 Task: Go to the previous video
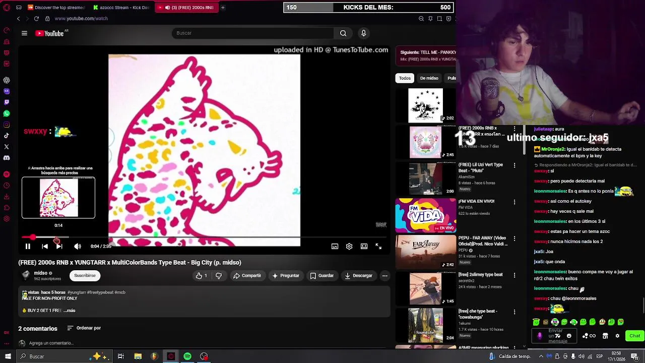pyautogui.click(x=45, y=246)
